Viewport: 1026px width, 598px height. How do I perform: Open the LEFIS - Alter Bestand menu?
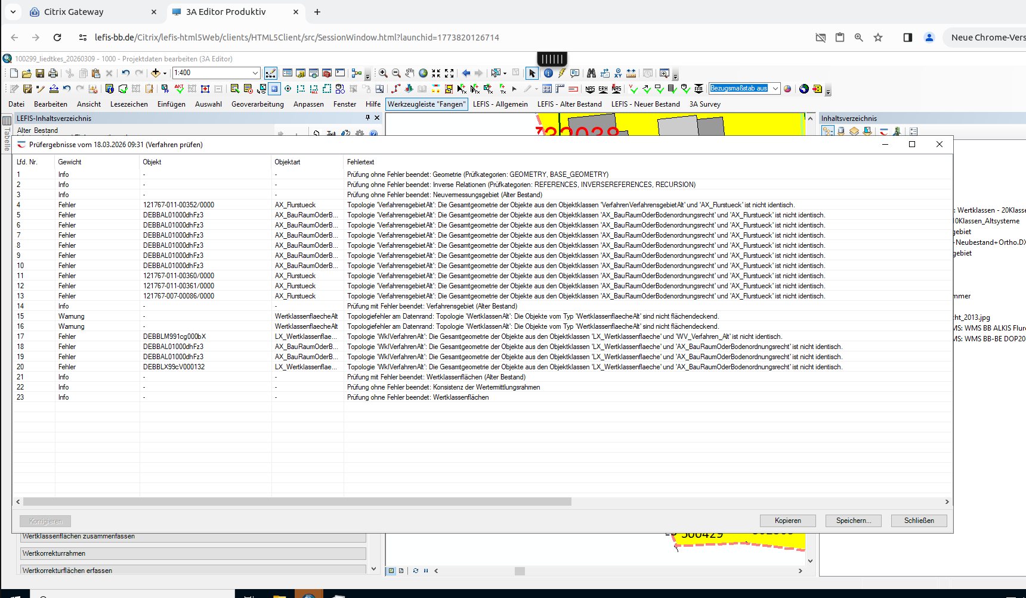coord(569,104)
